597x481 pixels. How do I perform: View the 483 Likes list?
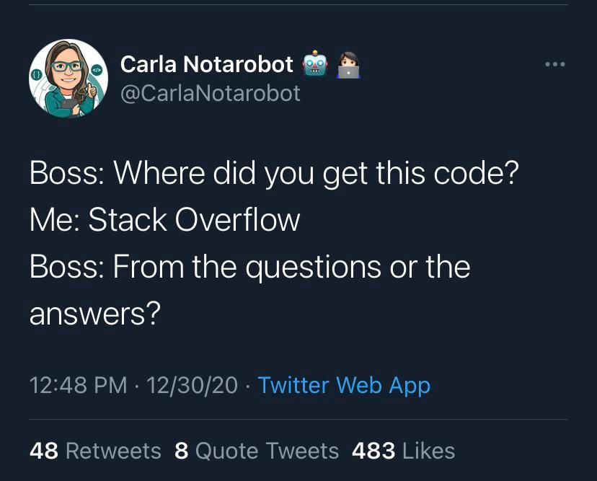pyautogui.click(x=404, y=451)
